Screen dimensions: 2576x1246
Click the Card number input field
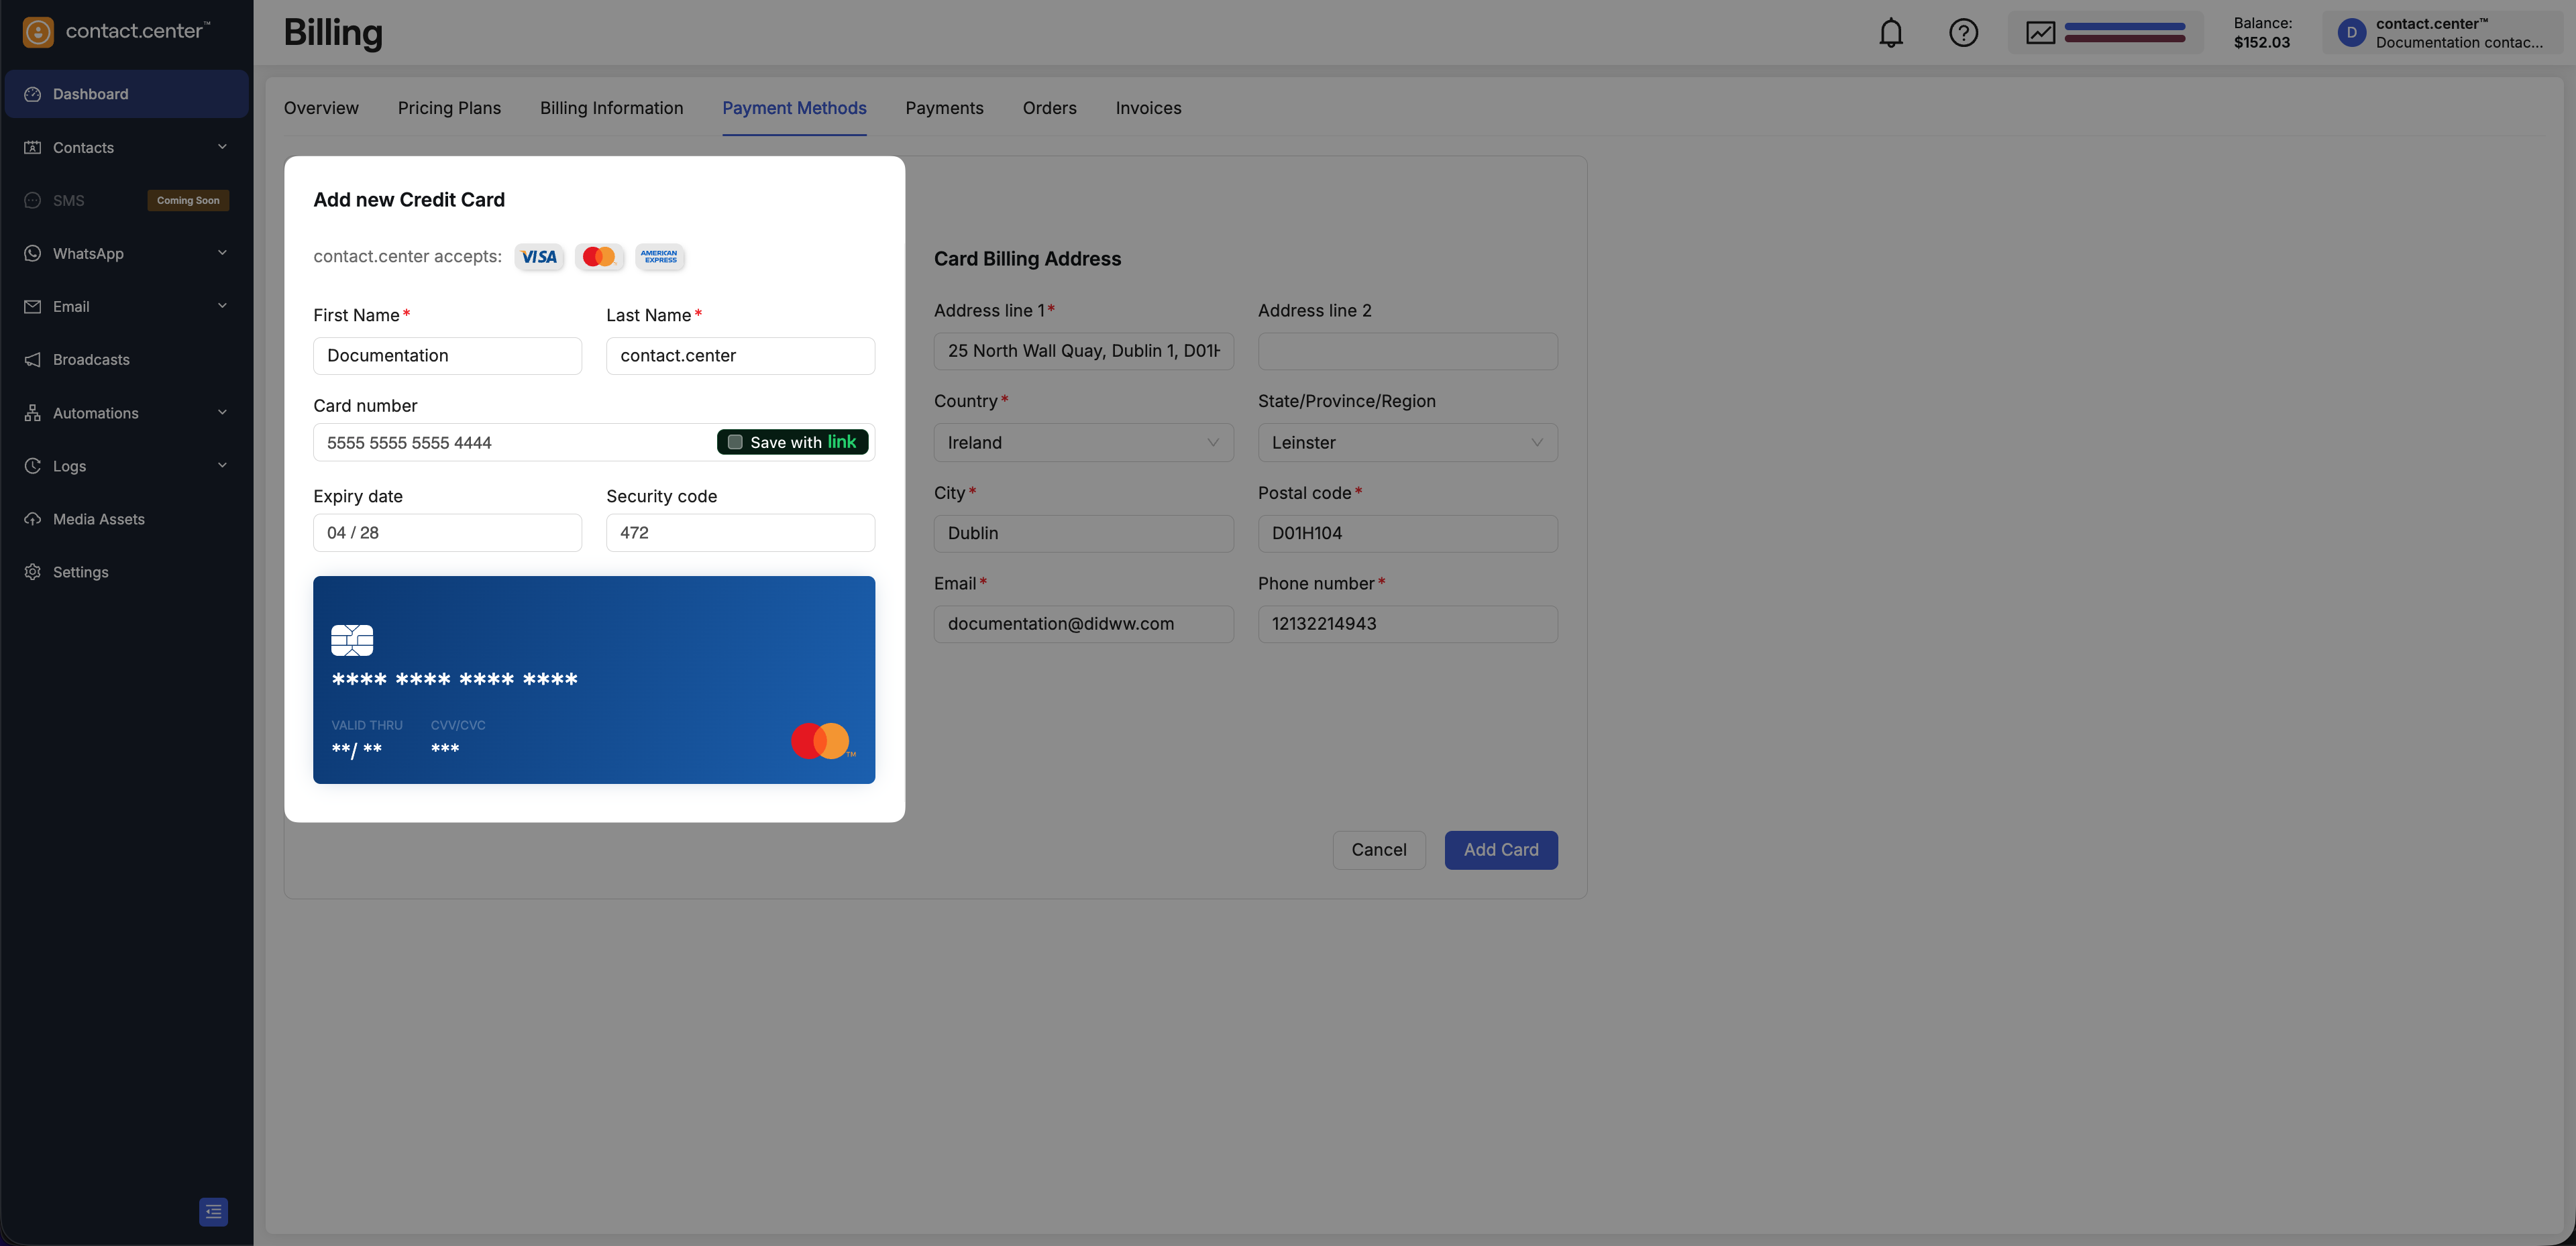[x=510, y=442]
